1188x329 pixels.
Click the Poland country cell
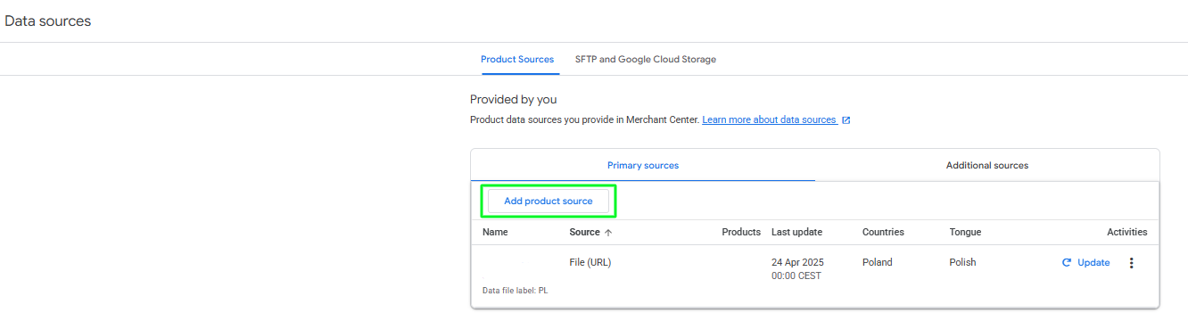pyautogui.click(x=878, y=263)
